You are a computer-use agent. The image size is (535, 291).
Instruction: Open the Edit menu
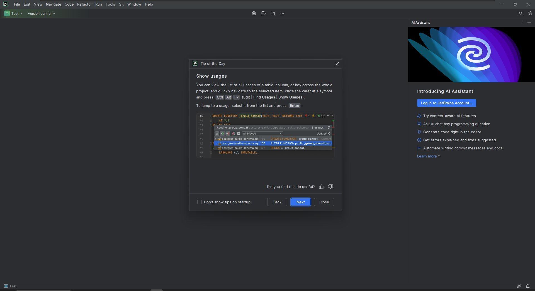pos(27,4)
